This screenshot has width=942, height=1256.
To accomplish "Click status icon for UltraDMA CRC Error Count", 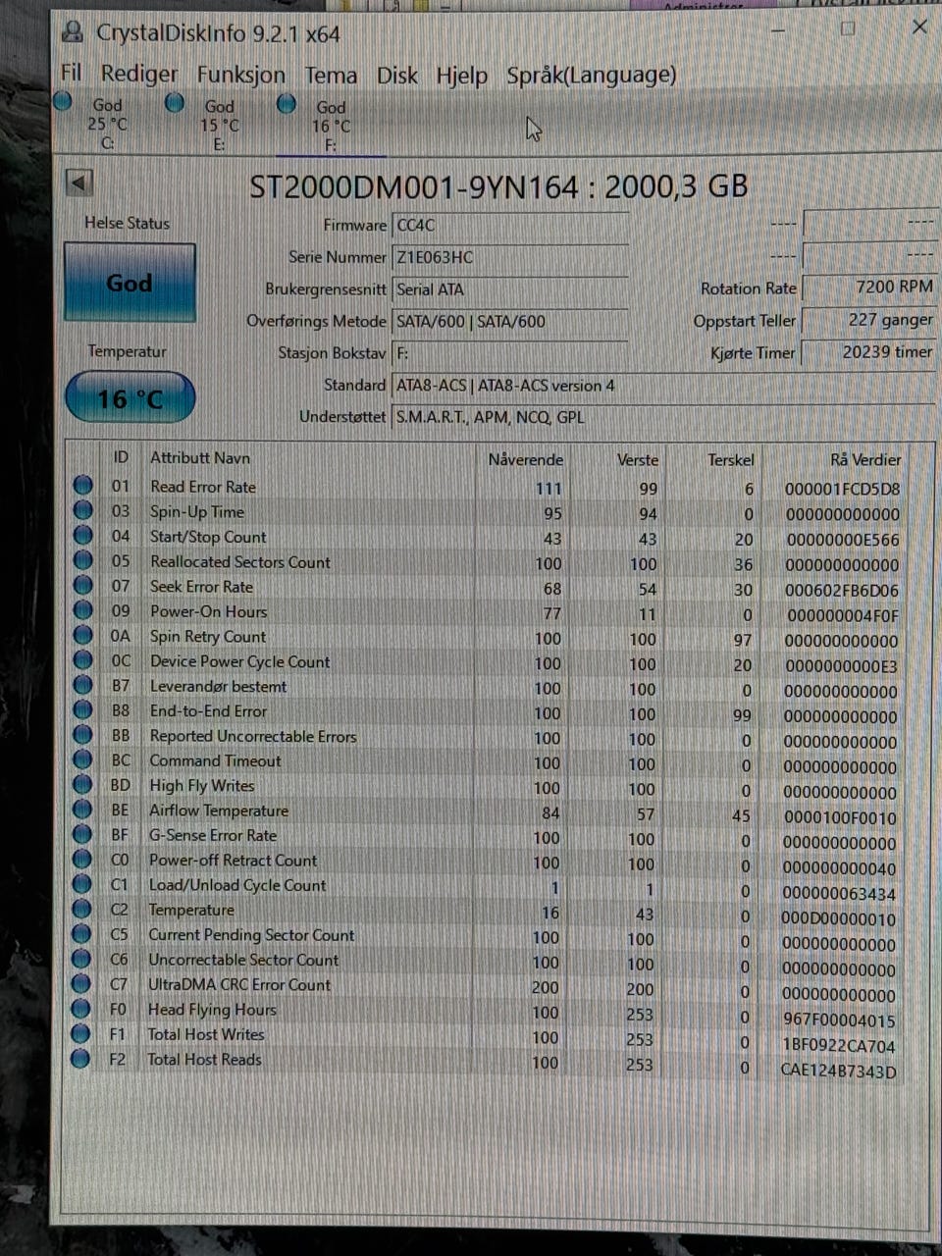I will (81, 984).
